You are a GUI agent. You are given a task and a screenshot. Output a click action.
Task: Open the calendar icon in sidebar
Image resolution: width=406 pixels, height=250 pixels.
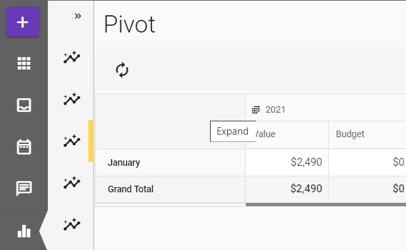click(24, 147)
